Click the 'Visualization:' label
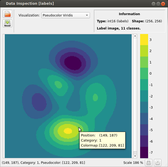168x167 pixels. click(29, 15)
